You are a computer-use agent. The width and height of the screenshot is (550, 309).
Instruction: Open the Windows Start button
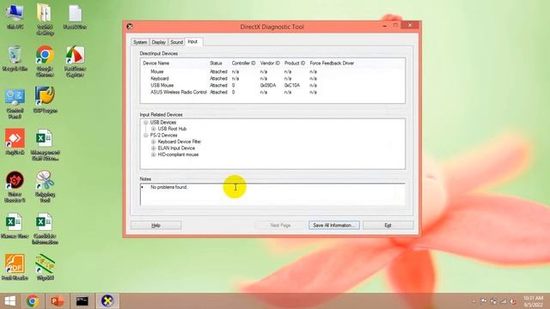(10, 301)
